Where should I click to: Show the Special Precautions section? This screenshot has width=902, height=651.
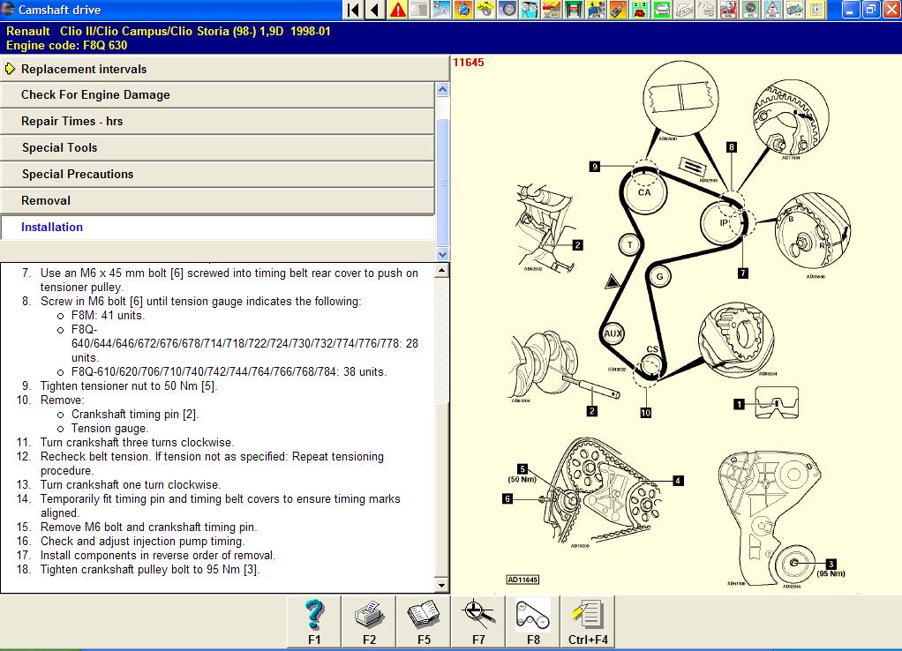217,175
